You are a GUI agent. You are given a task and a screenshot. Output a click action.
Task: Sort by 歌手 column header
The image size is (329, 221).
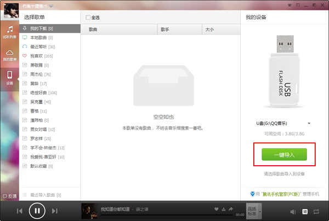click(x=180, y=30)
